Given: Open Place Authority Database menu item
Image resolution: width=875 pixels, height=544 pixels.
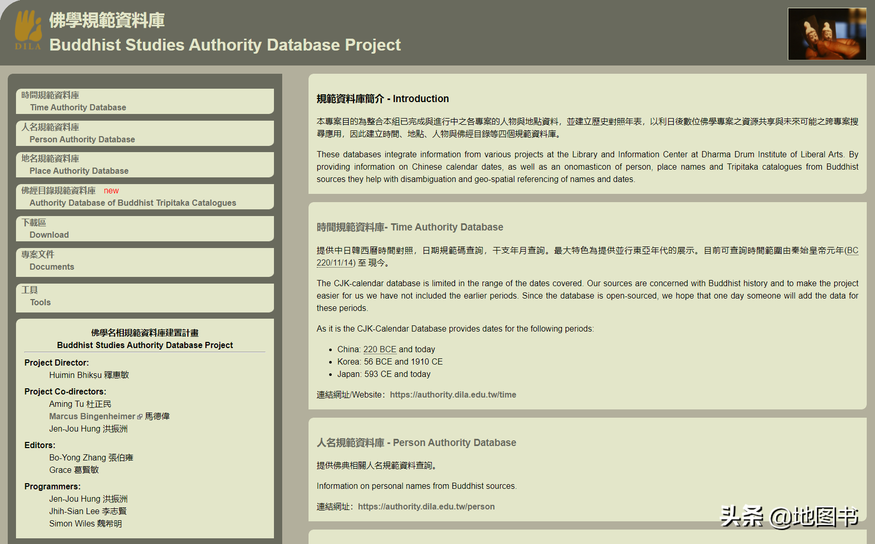Looking at the screenshot, I should pos(145,164).
